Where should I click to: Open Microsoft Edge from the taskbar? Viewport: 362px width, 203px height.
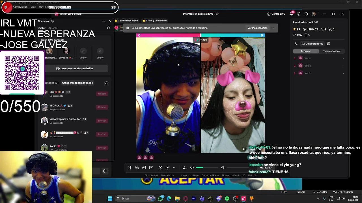click(x=169, y=198)
